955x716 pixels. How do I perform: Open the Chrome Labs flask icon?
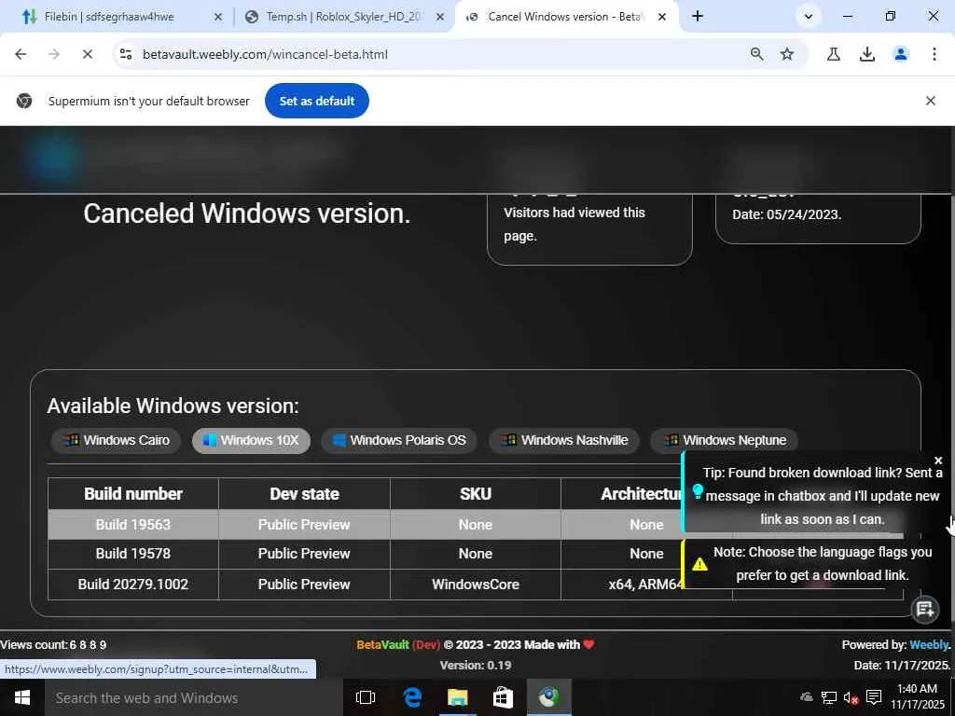(x=834, y=54)
